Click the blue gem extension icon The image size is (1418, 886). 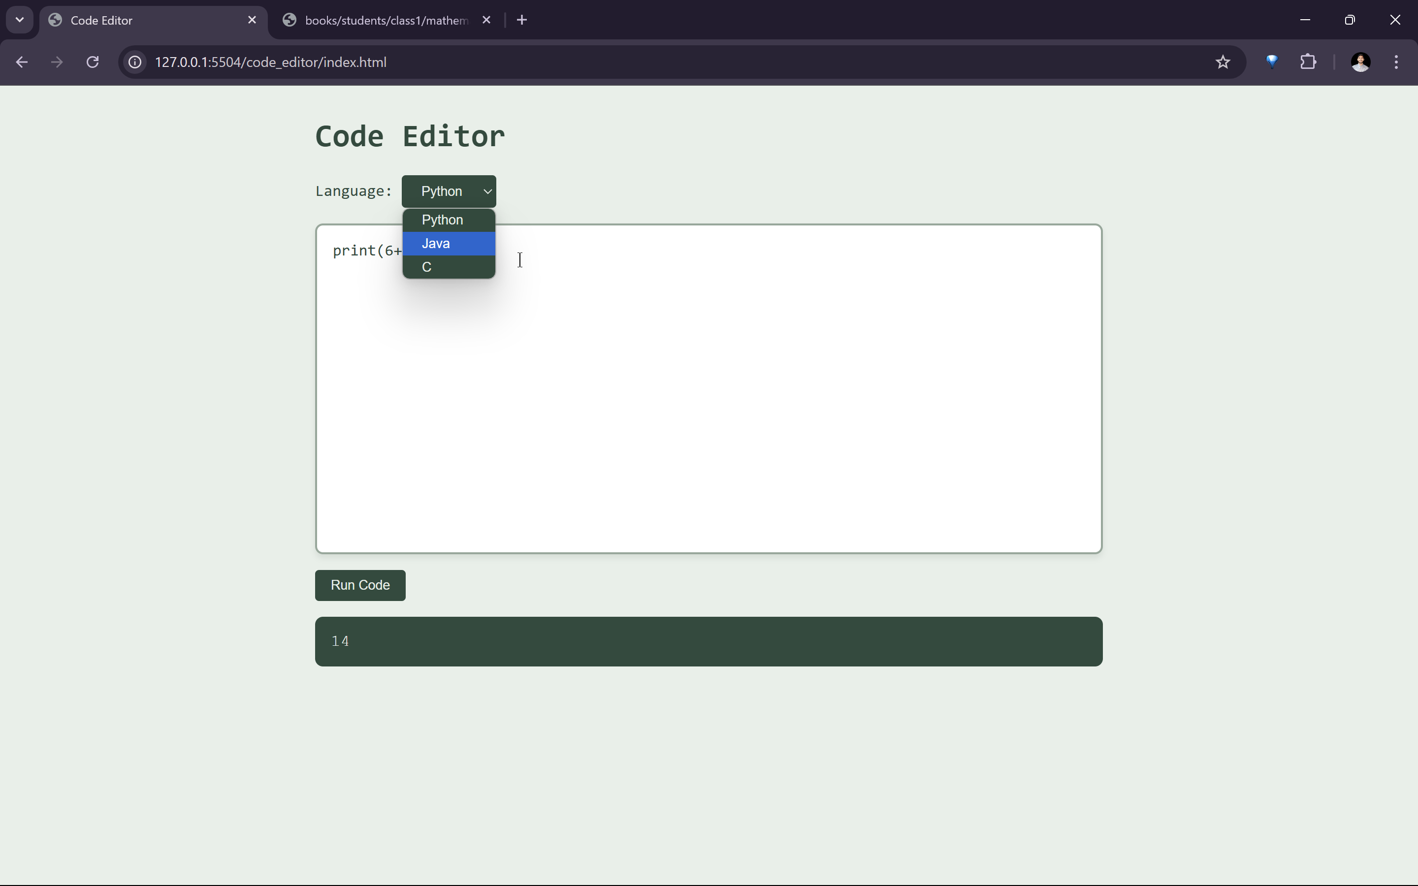(1271, 62)
